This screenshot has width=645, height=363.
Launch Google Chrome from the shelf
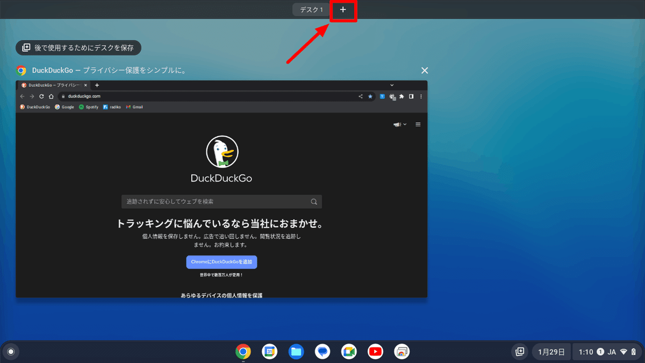(243, 352)
